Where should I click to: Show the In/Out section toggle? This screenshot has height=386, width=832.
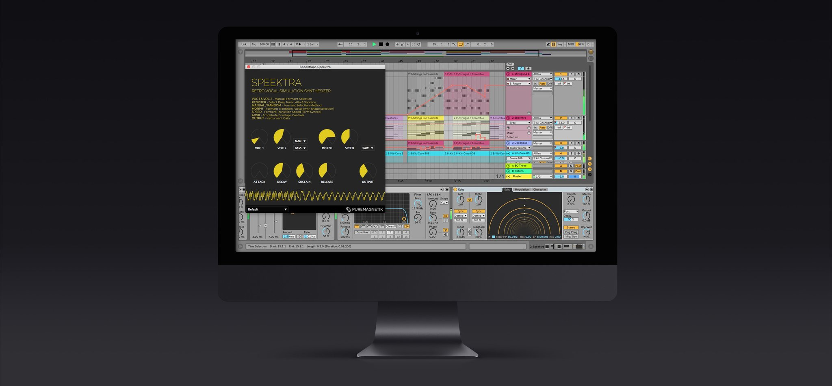pyautogui.click(x=590, y=158)
